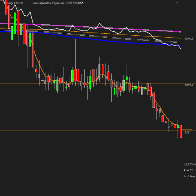Click the 13908 price level label
This screenshot has width=196, height=196.
click(x=189, y=85)
